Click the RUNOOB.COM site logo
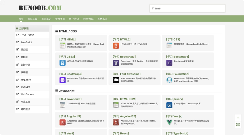The image size is (244, 135). 40,8
